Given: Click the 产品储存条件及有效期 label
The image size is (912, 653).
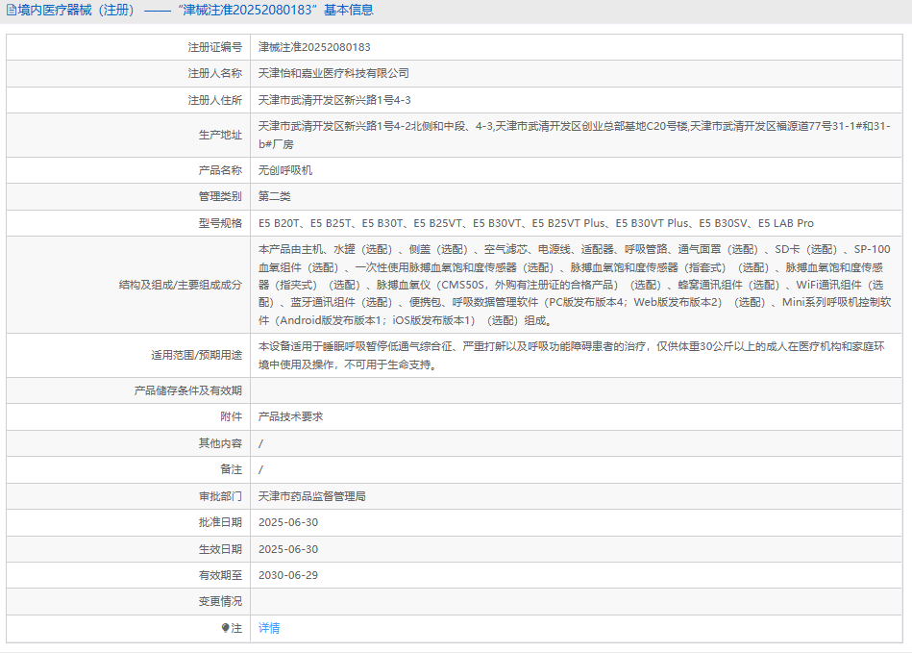Looking at the screenshot, I should (187, 390).
